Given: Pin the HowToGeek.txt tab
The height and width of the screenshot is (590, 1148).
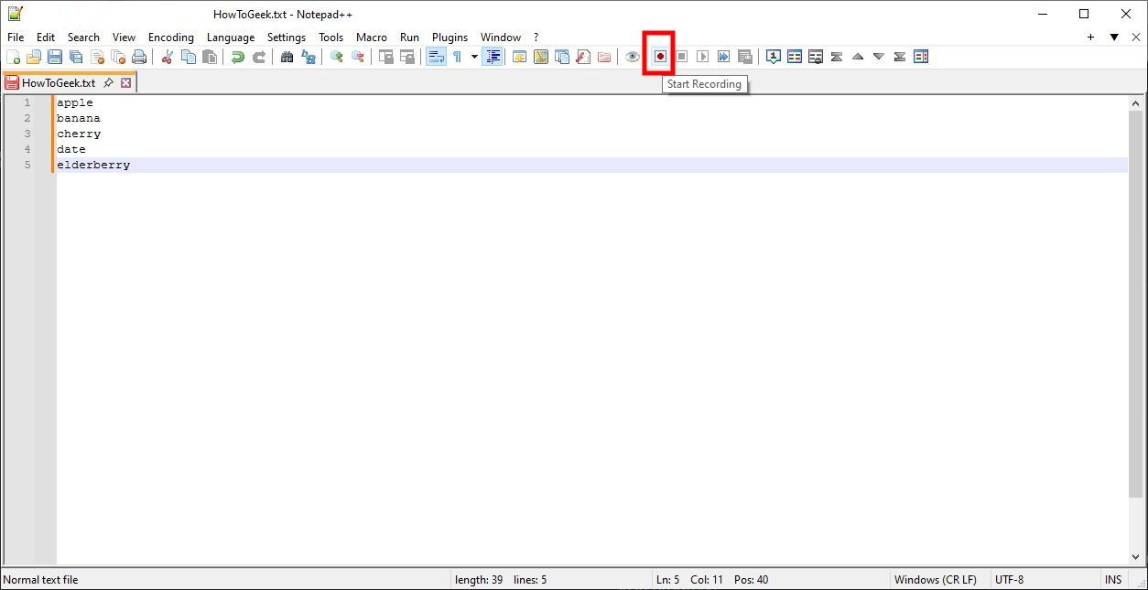Looking at the screenshot, I should (x=109, y=81).
